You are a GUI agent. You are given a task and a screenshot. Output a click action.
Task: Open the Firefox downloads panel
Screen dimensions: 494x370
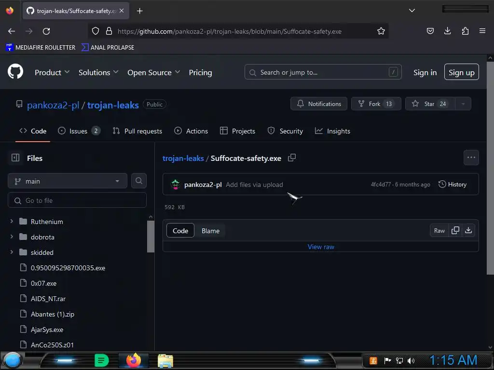click(x=447, y=31)
